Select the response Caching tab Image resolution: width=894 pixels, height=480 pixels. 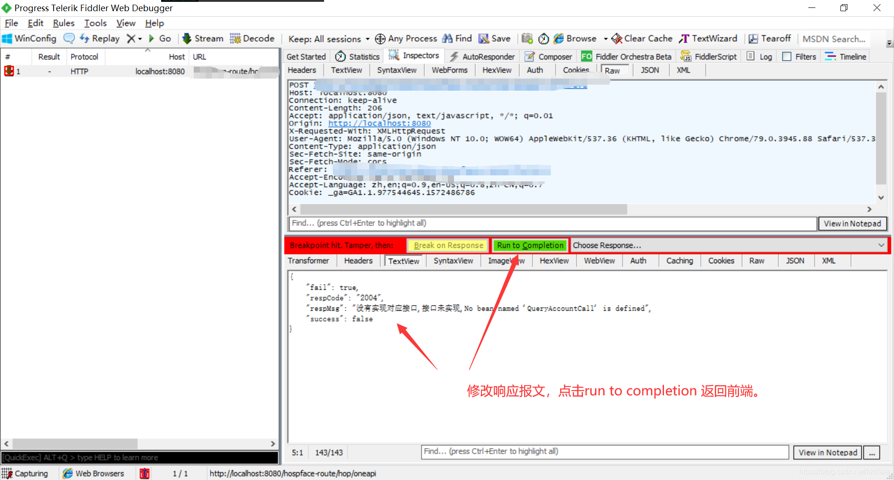679,261
